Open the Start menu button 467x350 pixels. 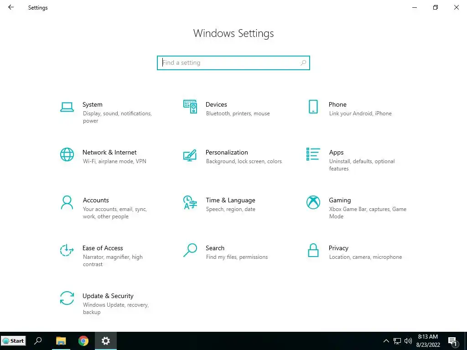tap(13, 341)
